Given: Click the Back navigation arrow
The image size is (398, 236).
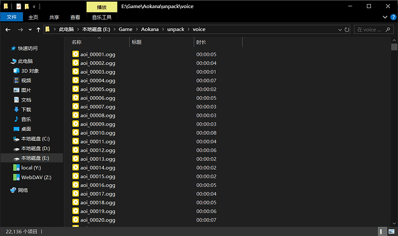Looking at the screenshot, I should click(7, 29).
